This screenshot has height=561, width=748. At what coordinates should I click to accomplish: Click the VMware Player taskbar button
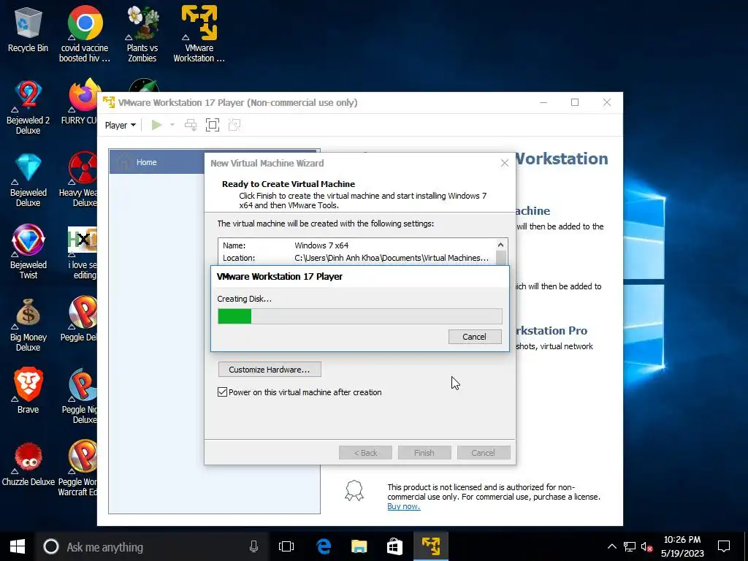tap(431, 546)
